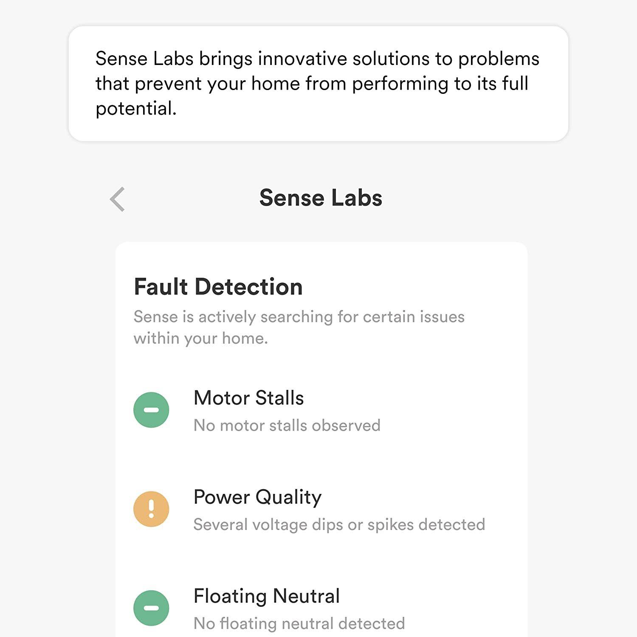
Task: Click "No motor stalls observed" status text
Action: tap(287, 426)
